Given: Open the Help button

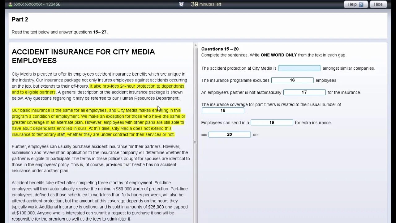Looking at the screenshot, I should coord(355,4).
